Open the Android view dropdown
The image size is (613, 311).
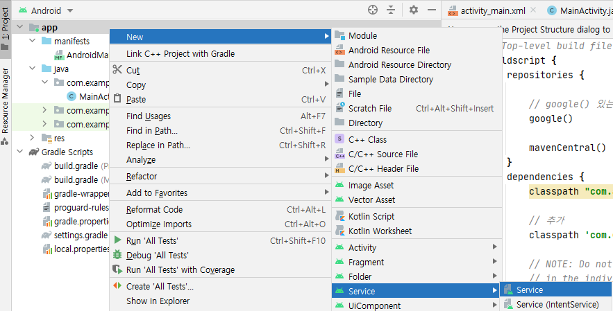(46, 10)
